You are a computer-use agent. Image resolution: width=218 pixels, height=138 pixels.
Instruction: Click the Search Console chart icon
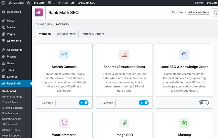pyautogui.click(x=64, y=55)
